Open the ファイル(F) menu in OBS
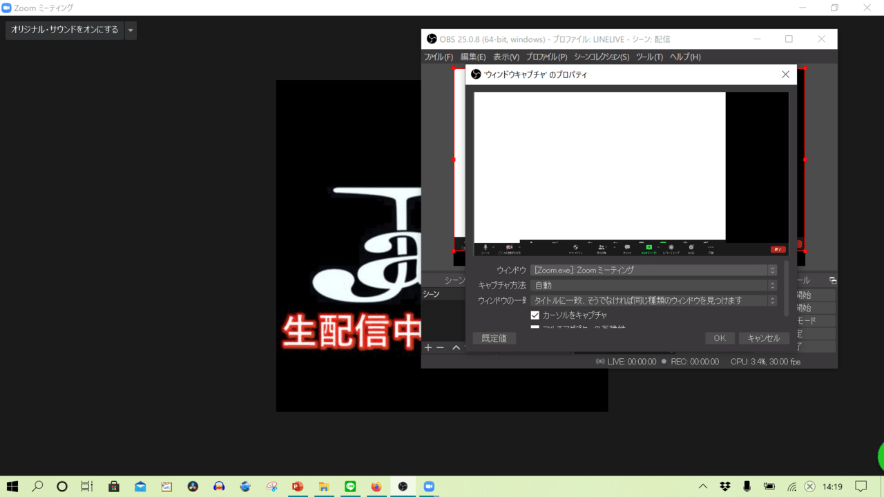884x497 pixels. (439, 57)
